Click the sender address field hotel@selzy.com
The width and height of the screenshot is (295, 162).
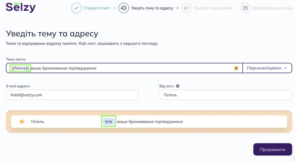[72, 95]
